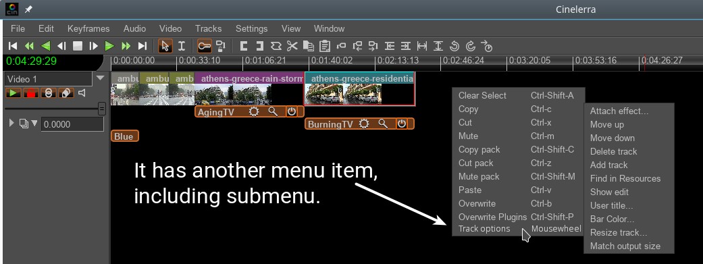The width and height of the screenshot is (703, 264).
Task: Click the Blue label below the track
Action: [125, 136]
